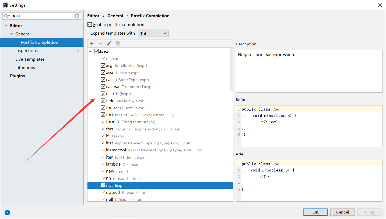This screenshot has height=219, width=386.
Task: Click the remove template minus icon
Action: pyautogui.click(x=101, y=43)
